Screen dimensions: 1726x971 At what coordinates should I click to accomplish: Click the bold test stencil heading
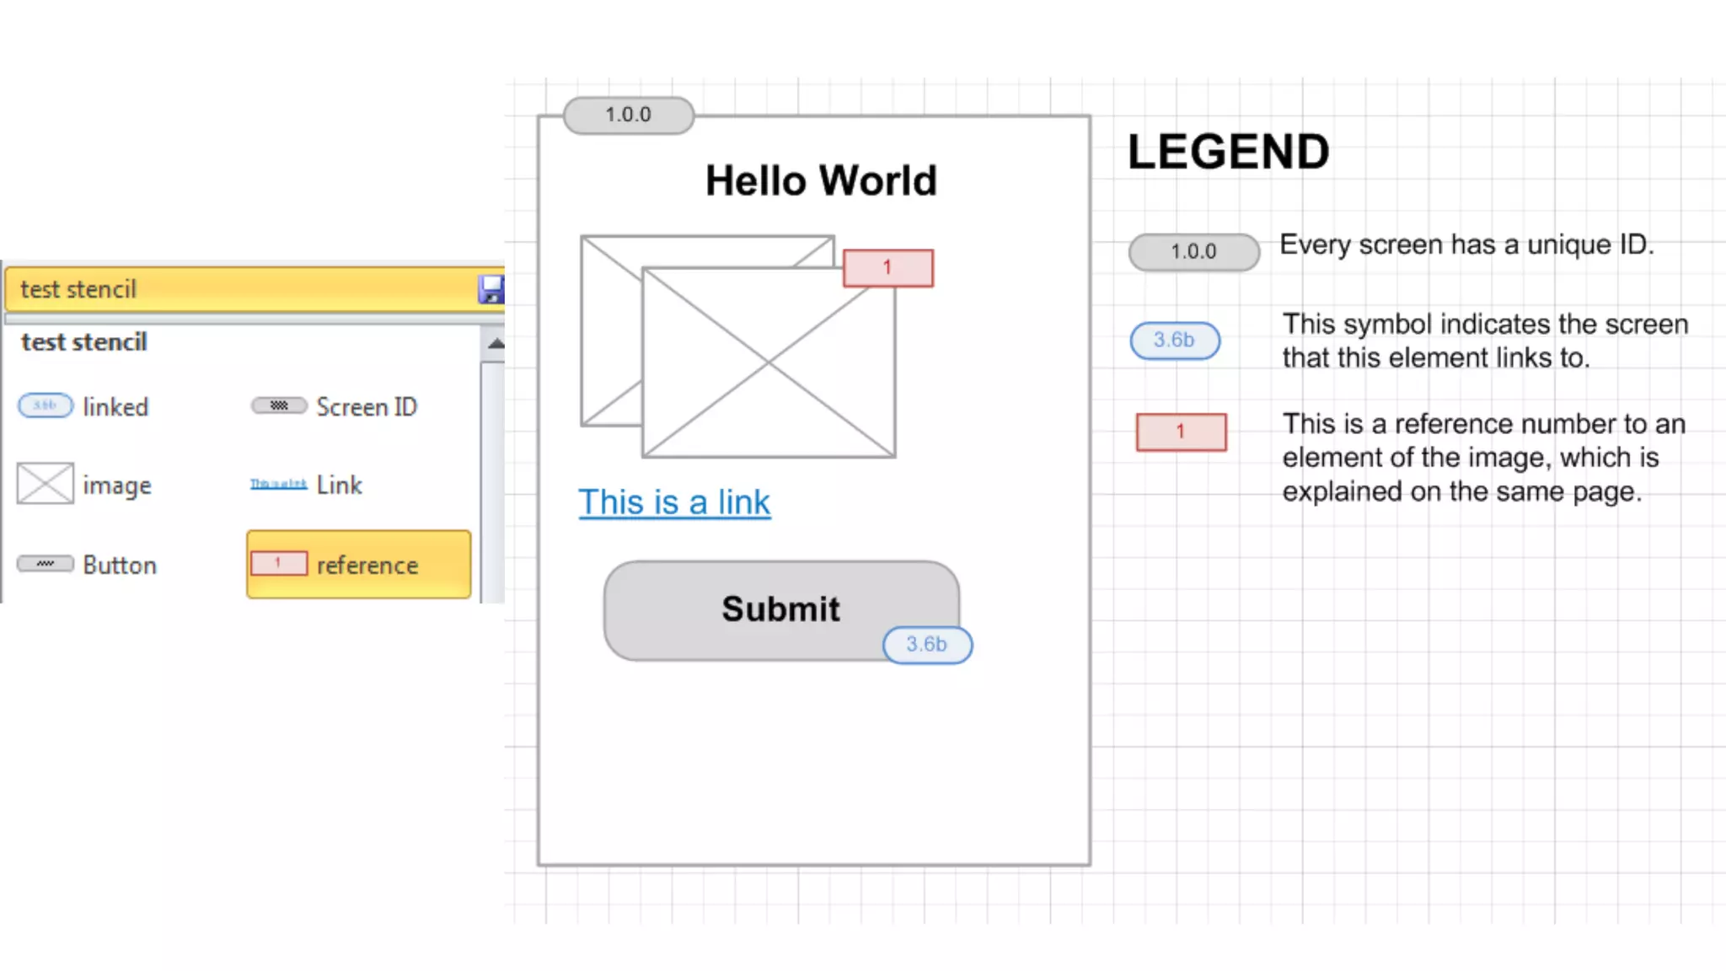84,342
